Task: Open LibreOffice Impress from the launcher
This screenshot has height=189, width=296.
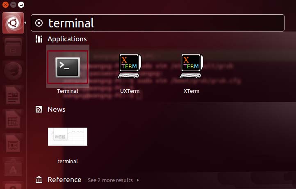Action: [13, 144]
